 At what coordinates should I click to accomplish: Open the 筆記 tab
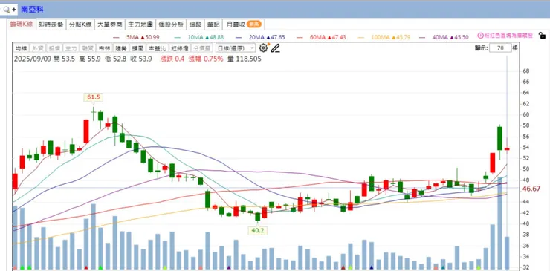[213, 25]
